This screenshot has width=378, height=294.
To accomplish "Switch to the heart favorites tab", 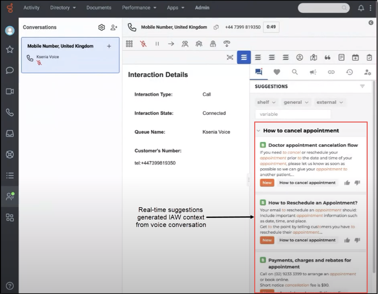I will click(277, 72).
